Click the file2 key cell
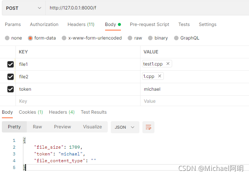The width and height of the screenshot is (249, 175). (x=78, y=77)
